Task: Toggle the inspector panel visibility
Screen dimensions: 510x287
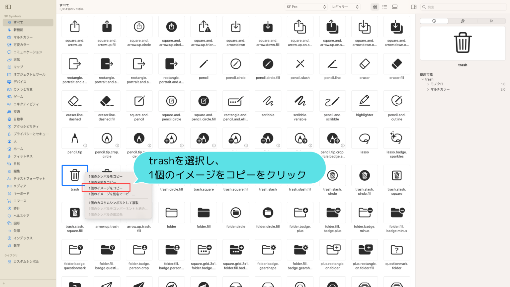Action: [413, 7]
